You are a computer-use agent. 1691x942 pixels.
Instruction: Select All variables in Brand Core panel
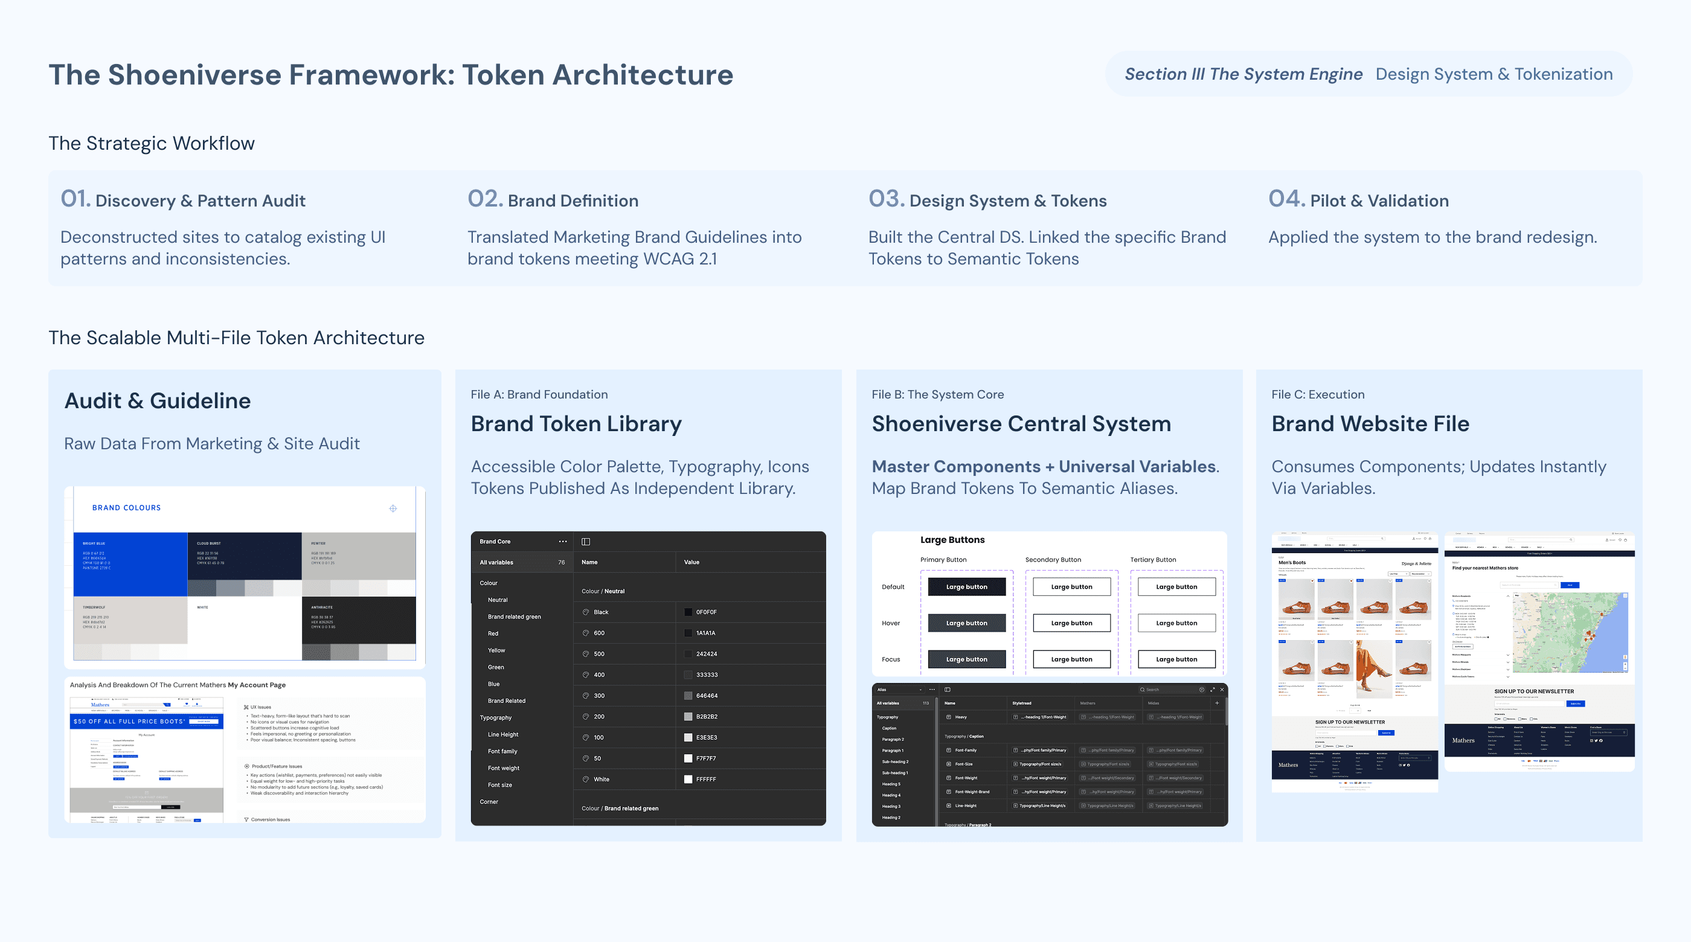496,562
